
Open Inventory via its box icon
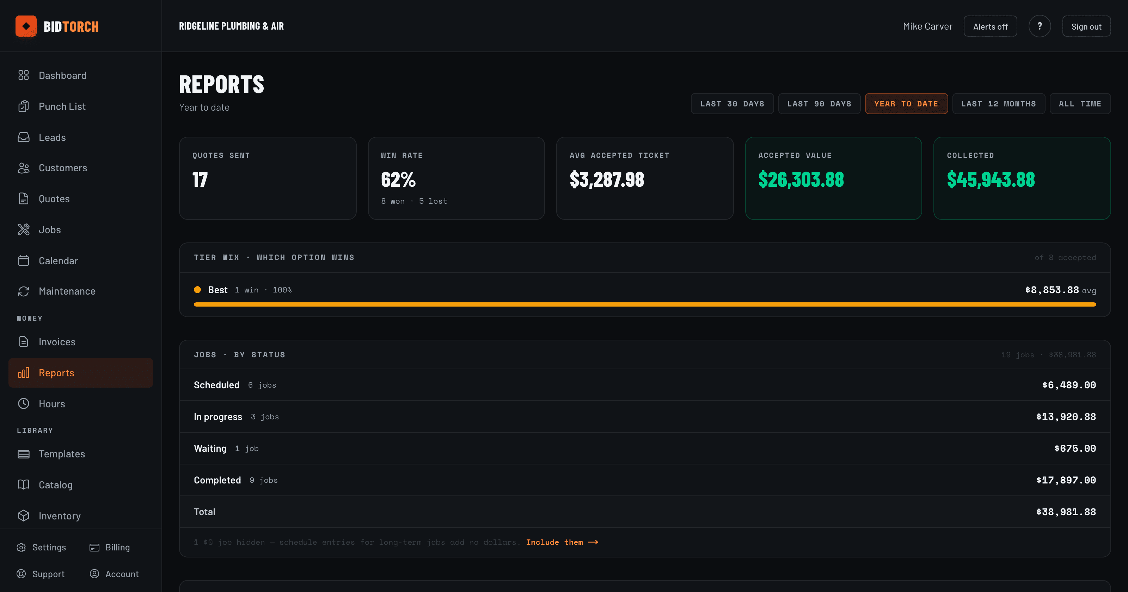(x=24, y=516)
